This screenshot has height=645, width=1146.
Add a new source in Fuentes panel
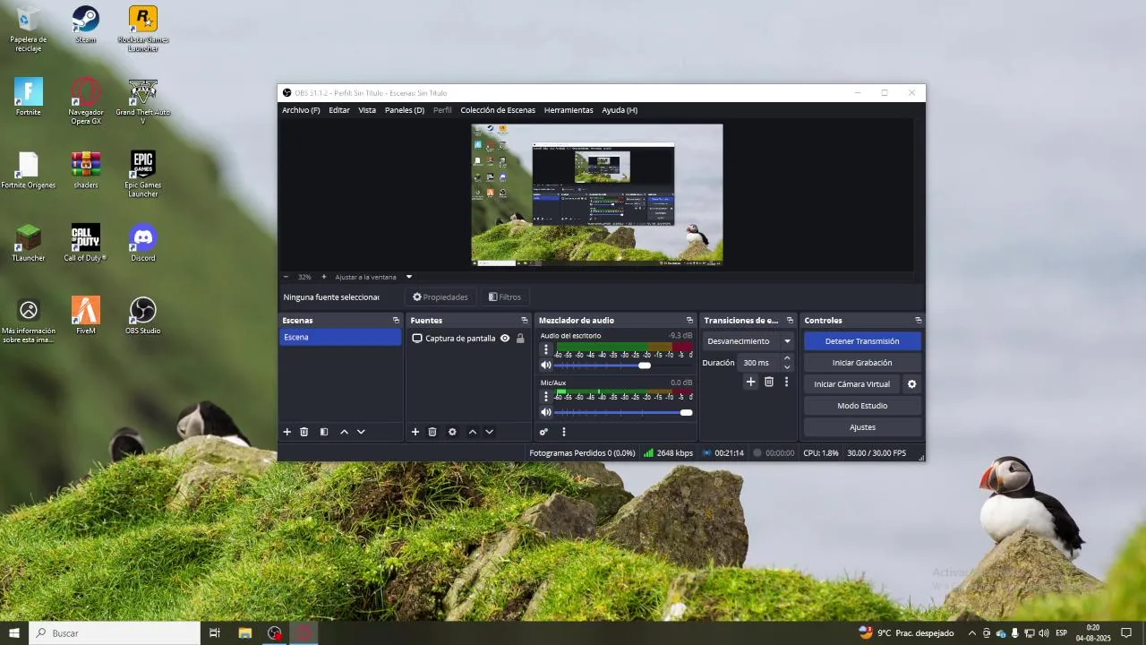coord(415,432)
